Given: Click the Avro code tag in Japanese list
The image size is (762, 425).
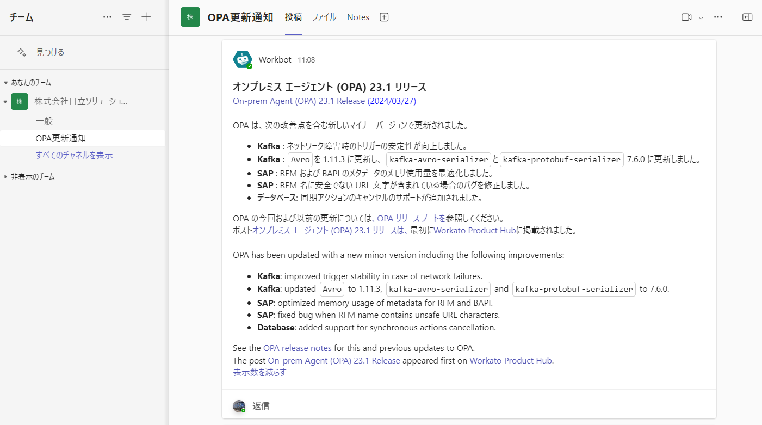Looking at the screenshot, I should coord(300,159).
